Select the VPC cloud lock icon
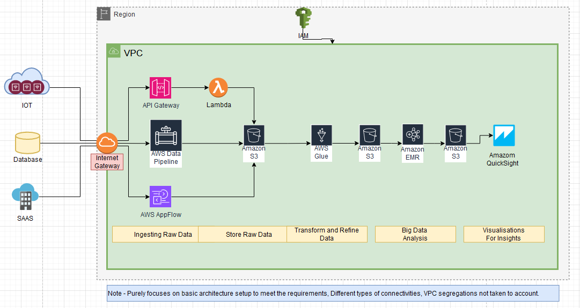 click(114, 51)
